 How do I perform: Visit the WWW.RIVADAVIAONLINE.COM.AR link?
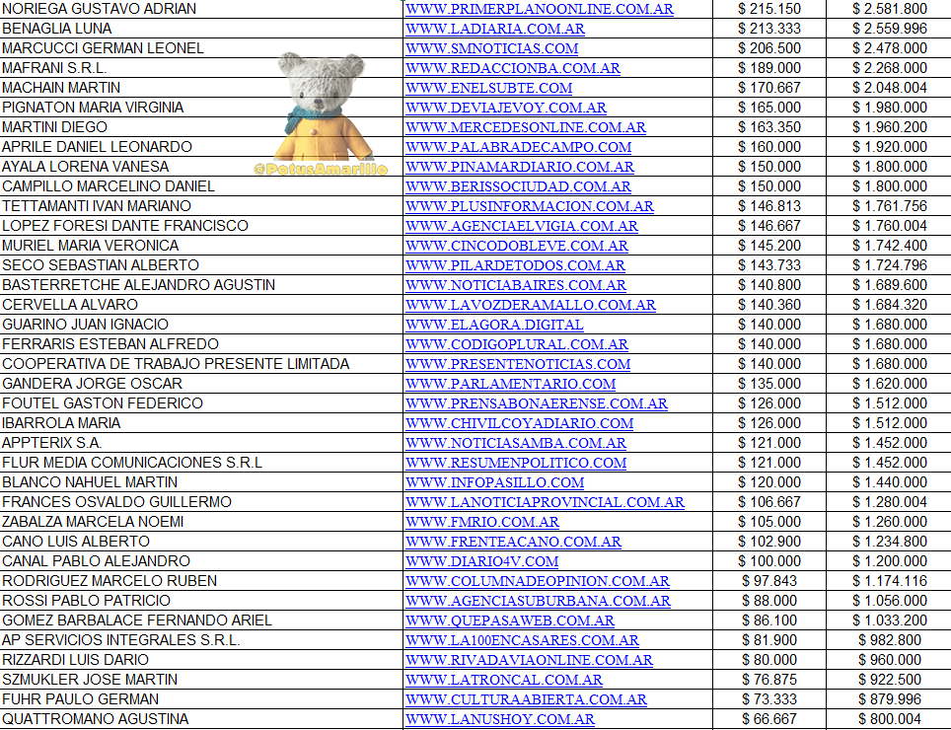pyautogui.click(x=529, y=660)
